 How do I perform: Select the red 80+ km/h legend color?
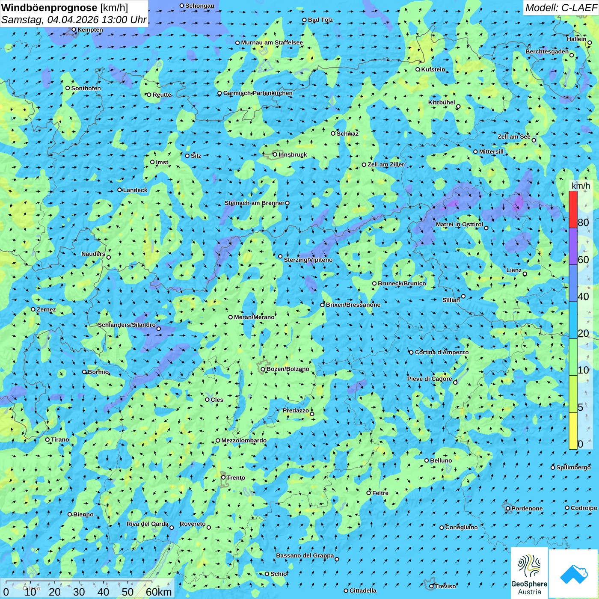[573, 209]
